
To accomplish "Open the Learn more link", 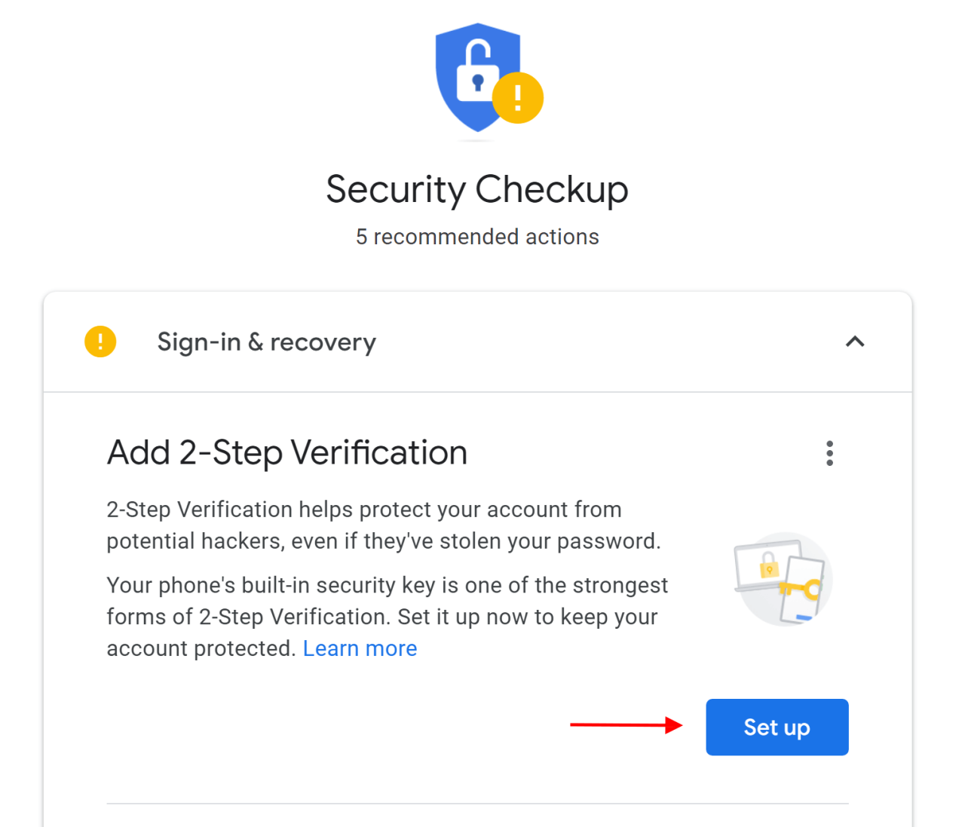I will point(360,648).
